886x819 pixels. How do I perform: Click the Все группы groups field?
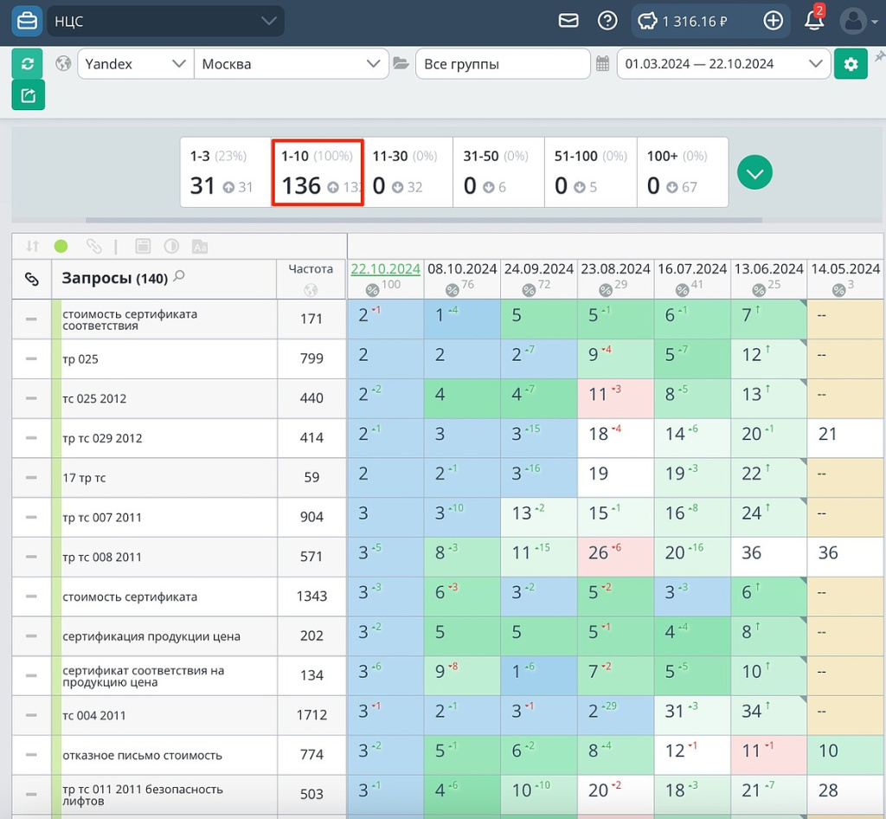coord(502,64)
